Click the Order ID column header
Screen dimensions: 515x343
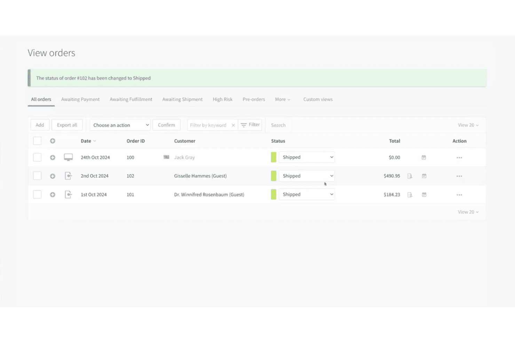pyautogui.click(x=136, y=141)
